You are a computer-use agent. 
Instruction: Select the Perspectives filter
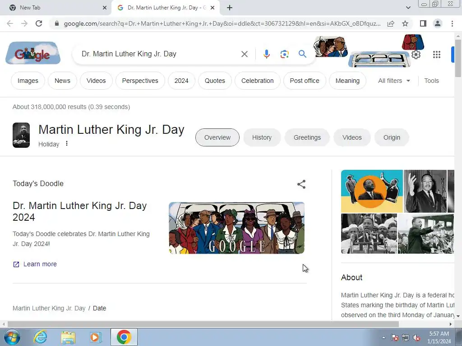[140, 81]
